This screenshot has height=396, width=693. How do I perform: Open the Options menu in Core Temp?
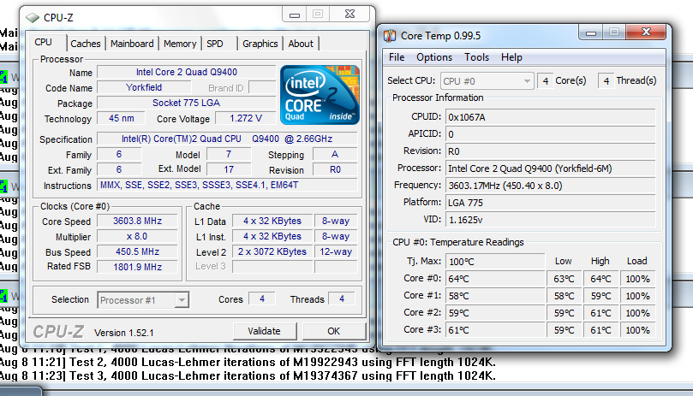pos(434,57)
